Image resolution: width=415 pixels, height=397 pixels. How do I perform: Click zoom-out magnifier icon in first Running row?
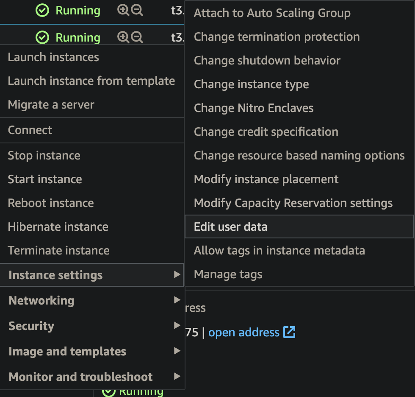tap(137, 10)
